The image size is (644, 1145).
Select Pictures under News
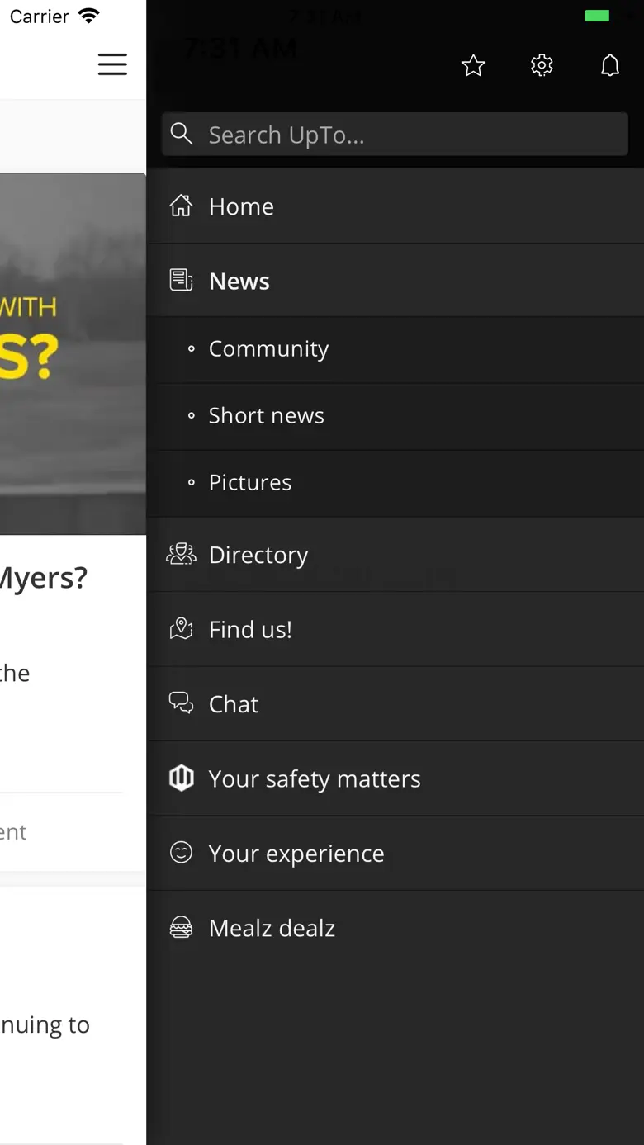pyautogui.click(x=249, y=482)
